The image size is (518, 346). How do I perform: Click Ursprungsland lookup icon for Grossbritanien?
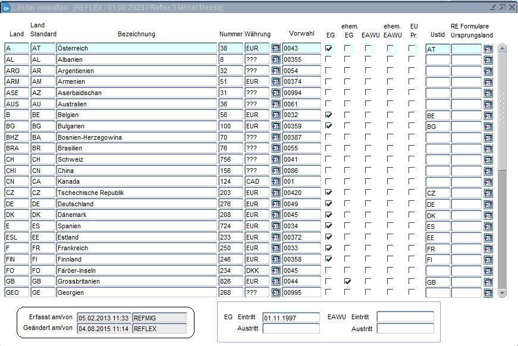point(488,282)
